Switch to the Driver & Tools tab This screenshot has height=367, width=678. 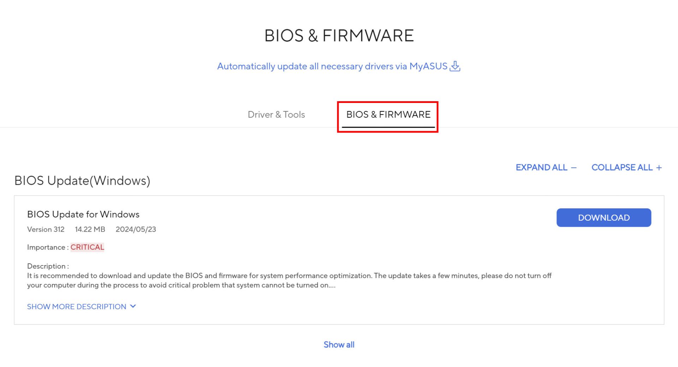tap(276, 115)
